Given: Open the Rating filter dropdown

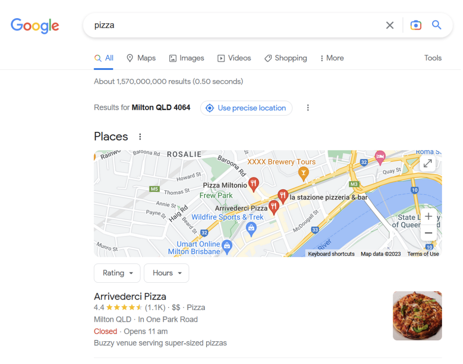Looking at the screenshot, I should 117,273.
